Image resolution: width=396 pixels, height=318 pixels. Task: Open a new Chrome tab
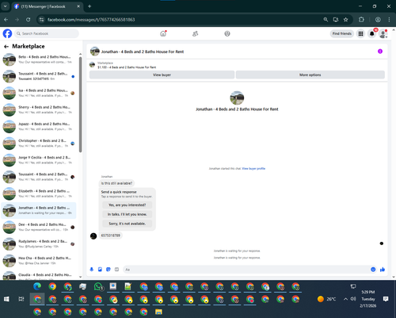[89, 6]
